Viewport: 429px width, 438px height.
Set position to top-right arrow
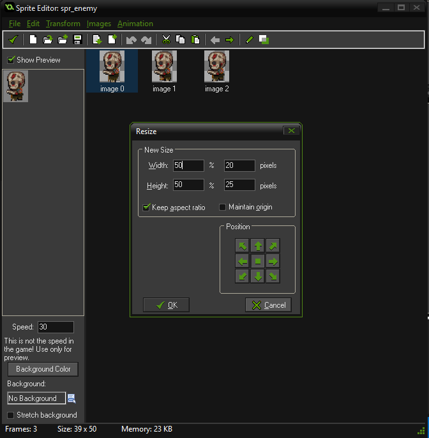pos(273,246)
